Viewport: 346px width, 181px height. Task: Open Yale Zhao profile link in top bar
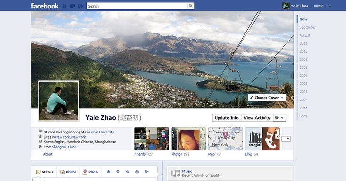point(299,6)
